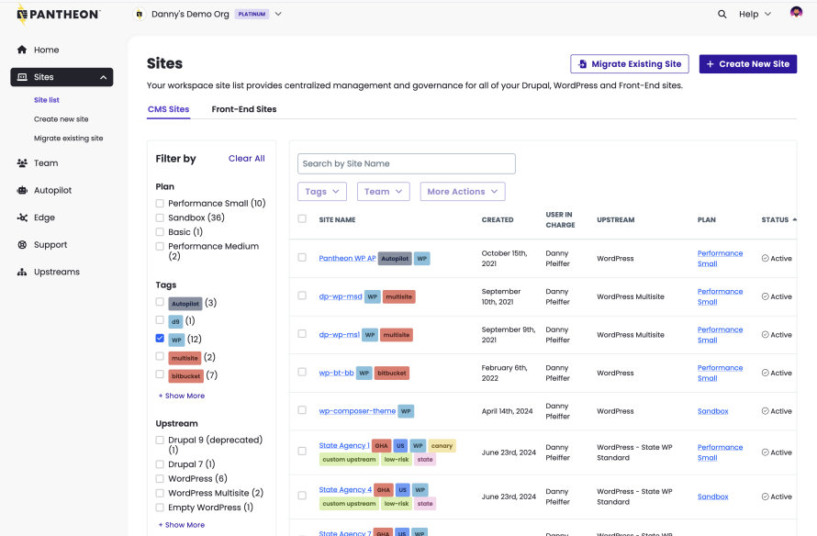Click the Support lifebuoy icon
This screenshot has width=817, height=536.
pos(22,244)
